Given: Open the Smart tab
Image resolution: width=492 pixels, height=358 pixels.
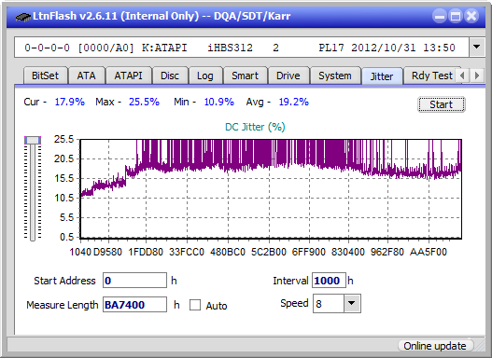Looking at the screenshot, I should [x=245, y=76].
